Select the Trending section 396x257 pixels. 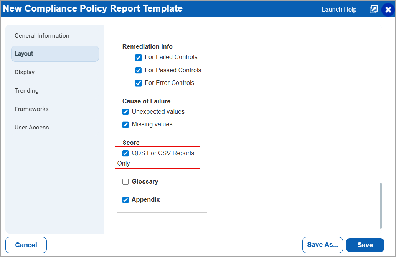26,90
